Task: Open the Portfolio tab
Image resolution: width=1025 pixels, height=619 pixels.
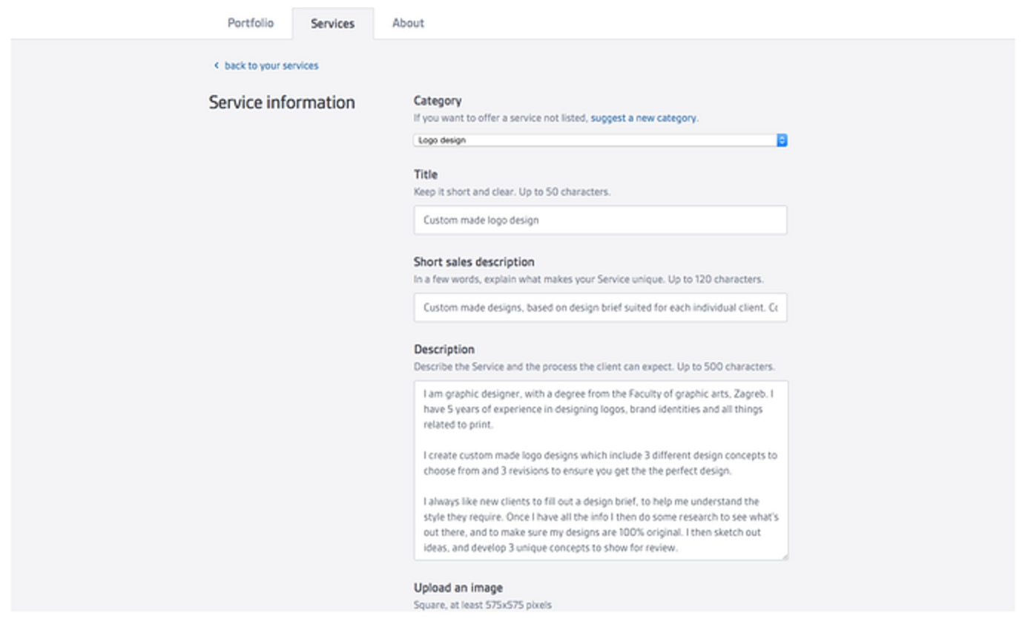Action: coord(250,23)
